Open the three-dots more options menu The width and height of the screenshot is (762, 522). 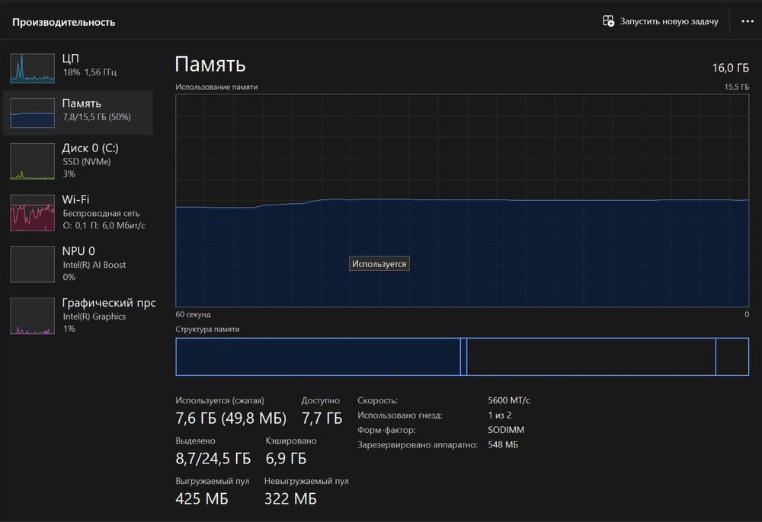(x=748, y=21)
